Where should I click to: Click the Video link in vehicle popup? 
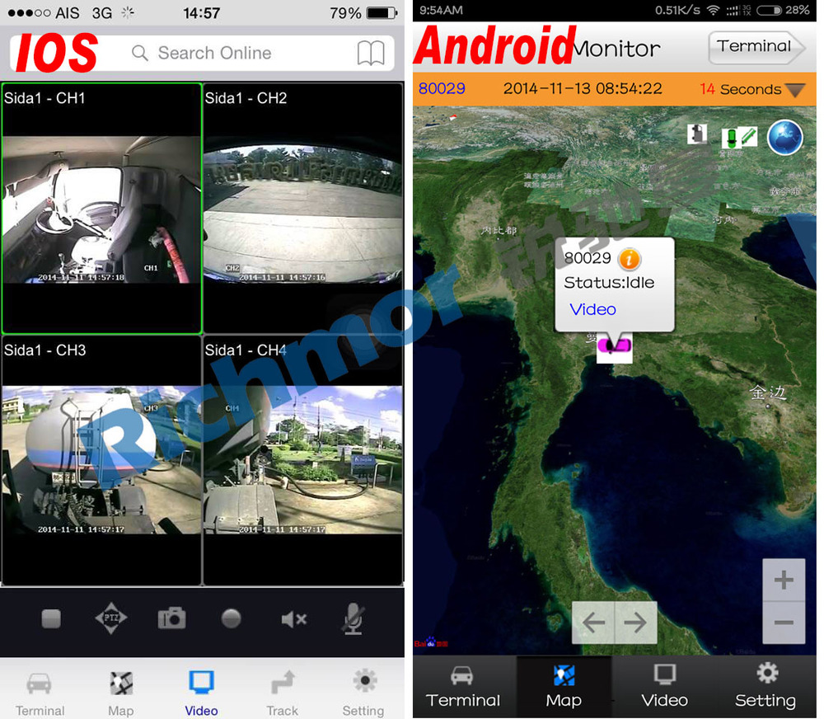coord(592,309)
